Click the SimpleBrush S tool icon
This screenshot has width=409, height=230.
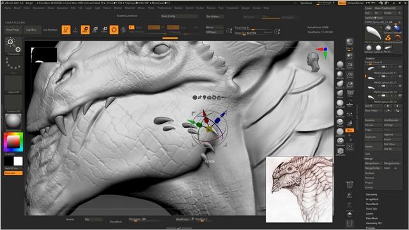pos(388,38)
